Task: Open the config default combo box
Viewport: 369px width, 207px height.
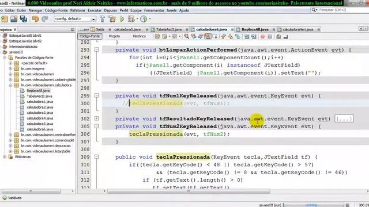Action: pos(75,19)
